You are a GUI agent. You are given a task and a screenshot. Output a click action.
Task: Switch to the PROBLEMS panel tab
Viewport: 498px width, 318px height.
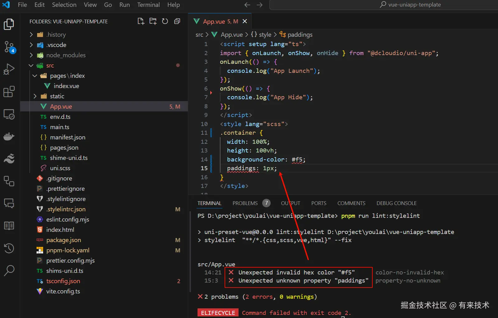pyautogui.click(x=245, y=203)
